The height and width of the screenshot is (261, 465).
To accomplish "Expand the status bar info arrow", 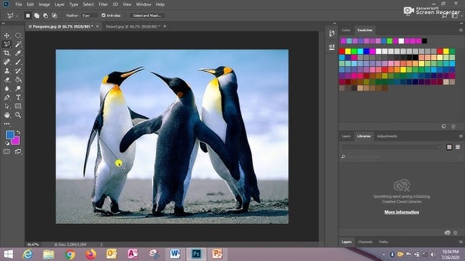I will click(x=102, y=245).
